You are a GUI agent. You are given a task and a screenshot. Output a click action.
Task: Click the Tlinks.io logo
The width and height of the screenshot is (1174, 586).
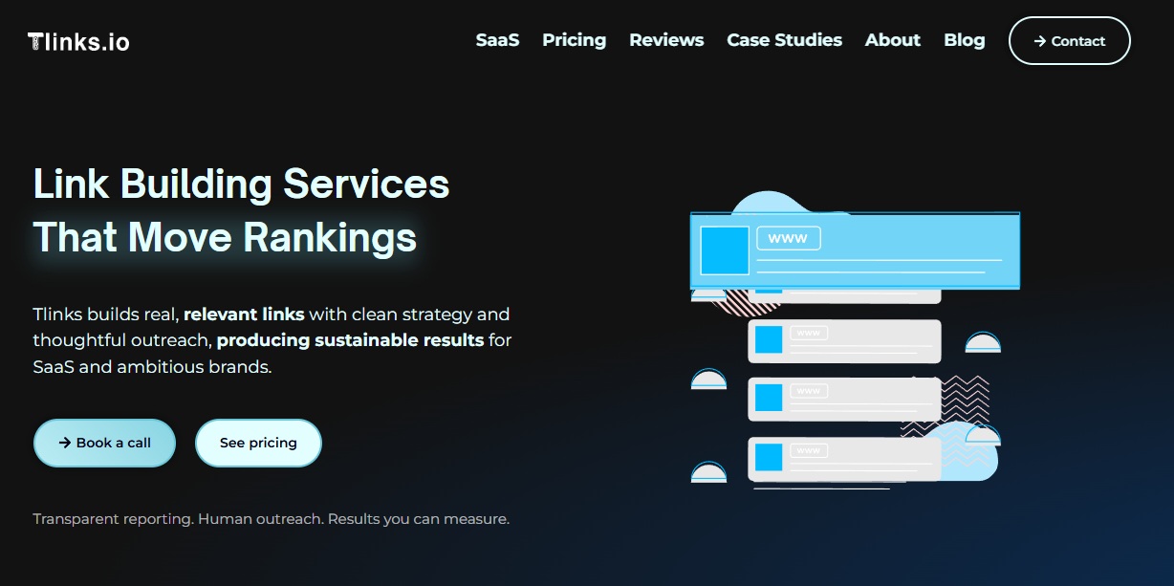pos(76,41)
